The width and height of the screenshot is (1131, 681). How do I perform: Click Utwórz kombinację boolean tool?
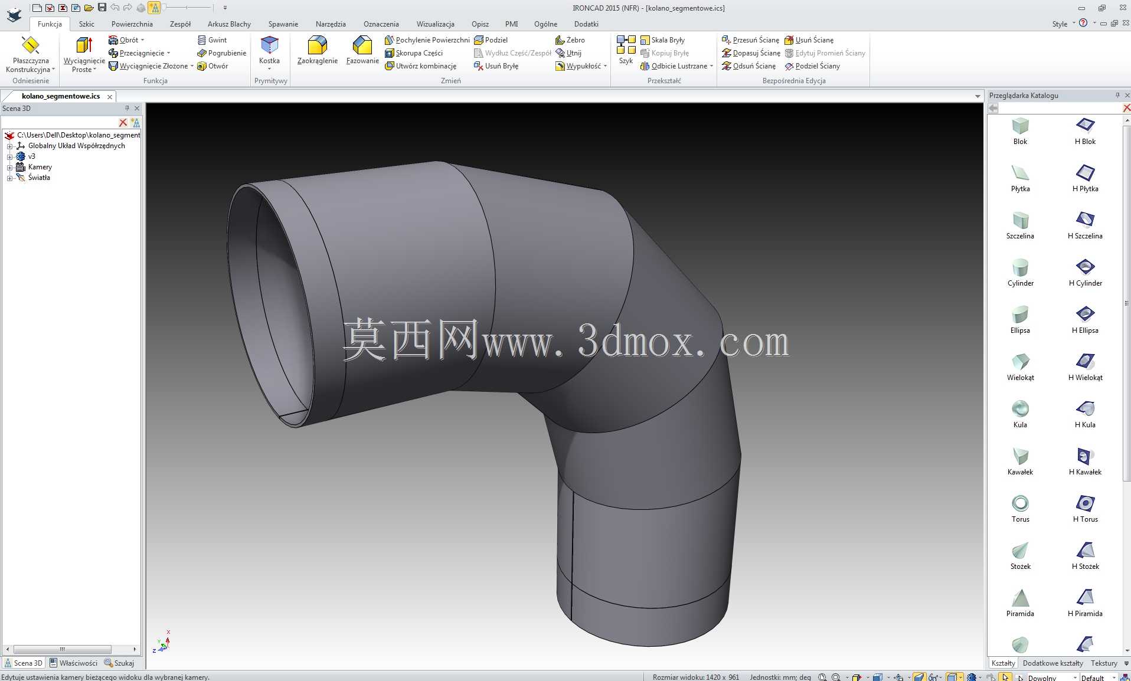click(x=420, y=66)
